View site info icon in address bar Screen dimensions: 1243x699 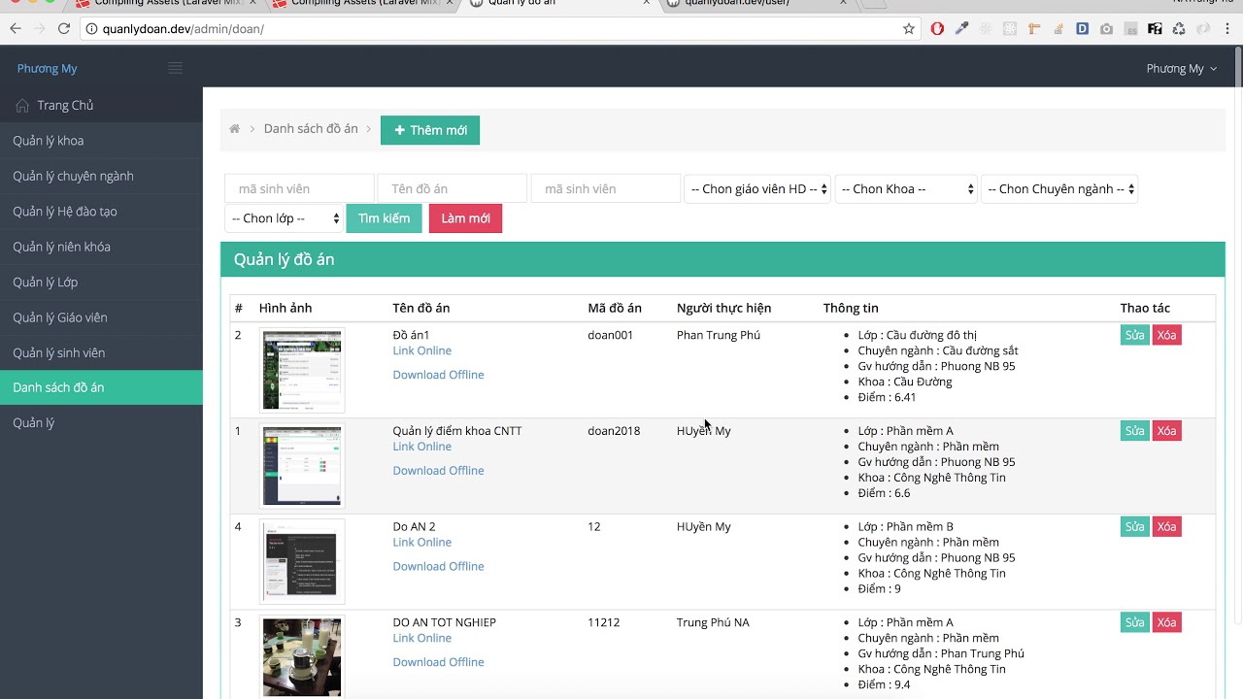[x=92, y=29]
